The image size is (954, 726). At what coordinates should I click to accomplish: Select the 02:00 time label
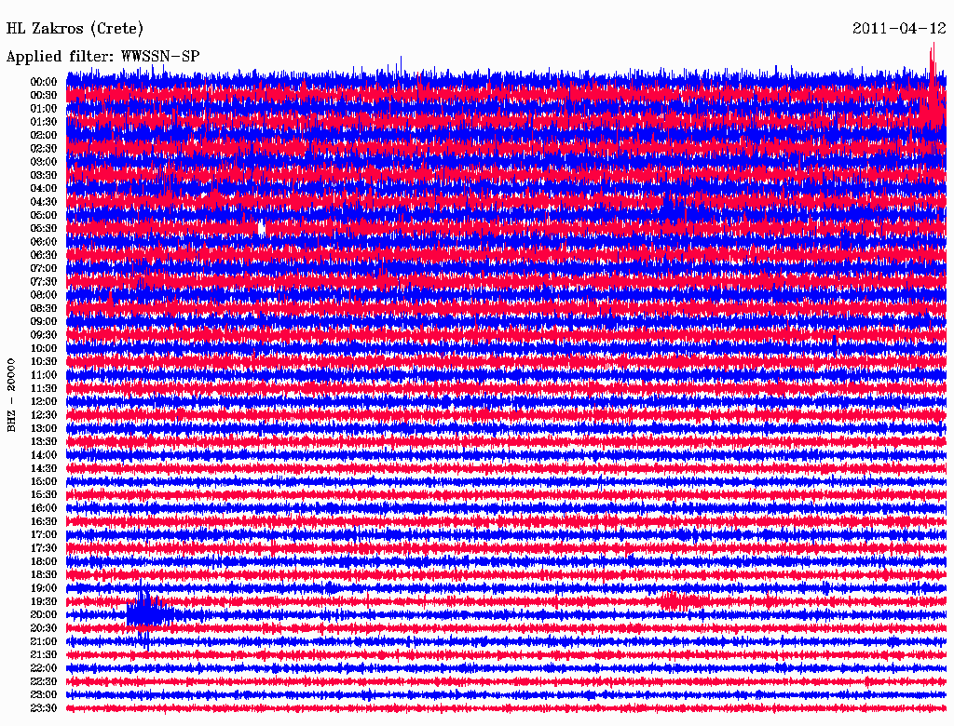[44, 135]
